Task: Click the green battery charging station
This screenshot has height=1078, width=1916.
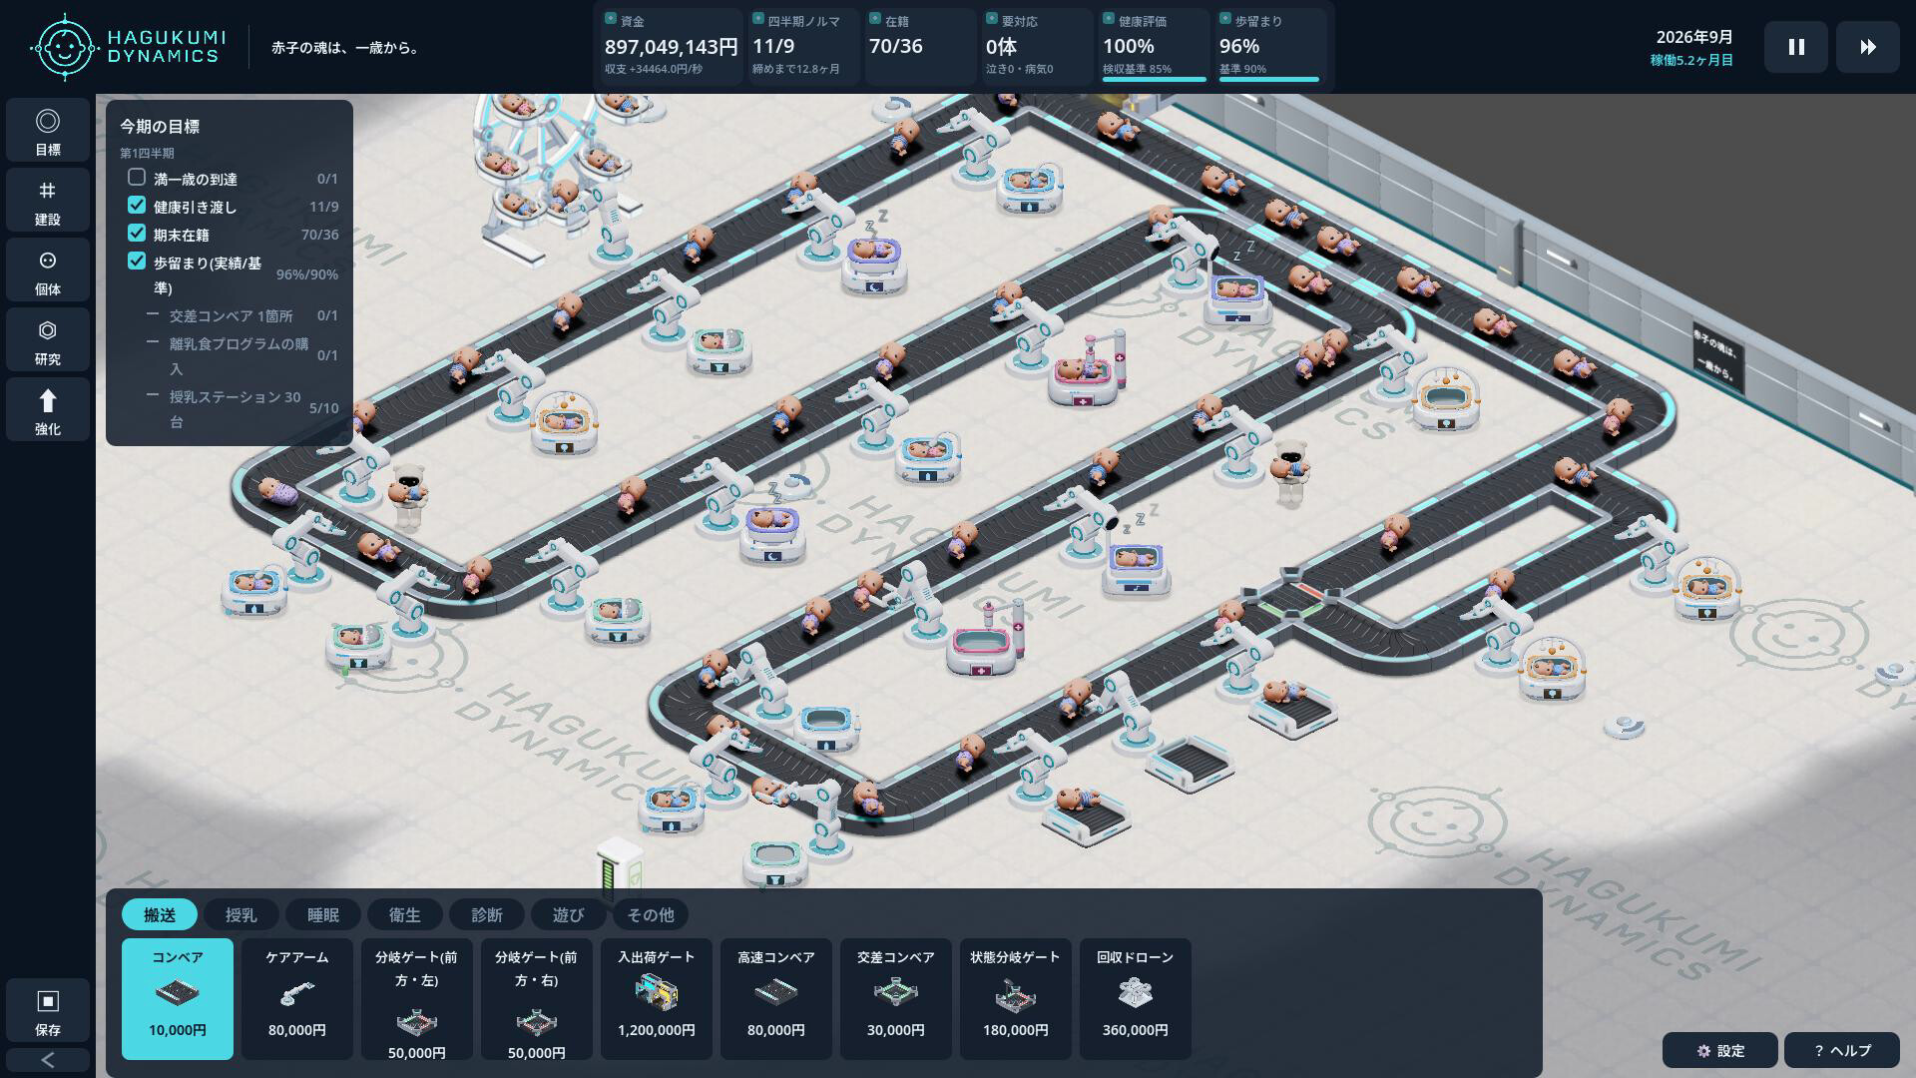Action: tap(619, 866)
